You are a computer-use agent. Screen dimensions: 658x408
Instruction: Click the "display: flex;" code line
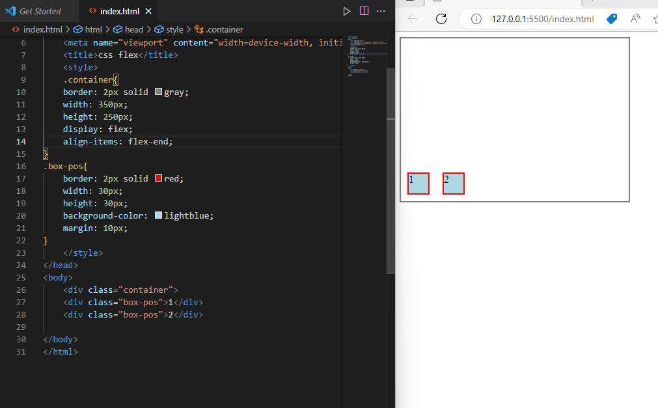(x=98, y=129)
